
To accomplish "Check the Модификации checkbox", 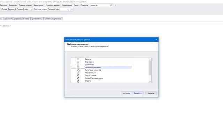I will point(78,73).
